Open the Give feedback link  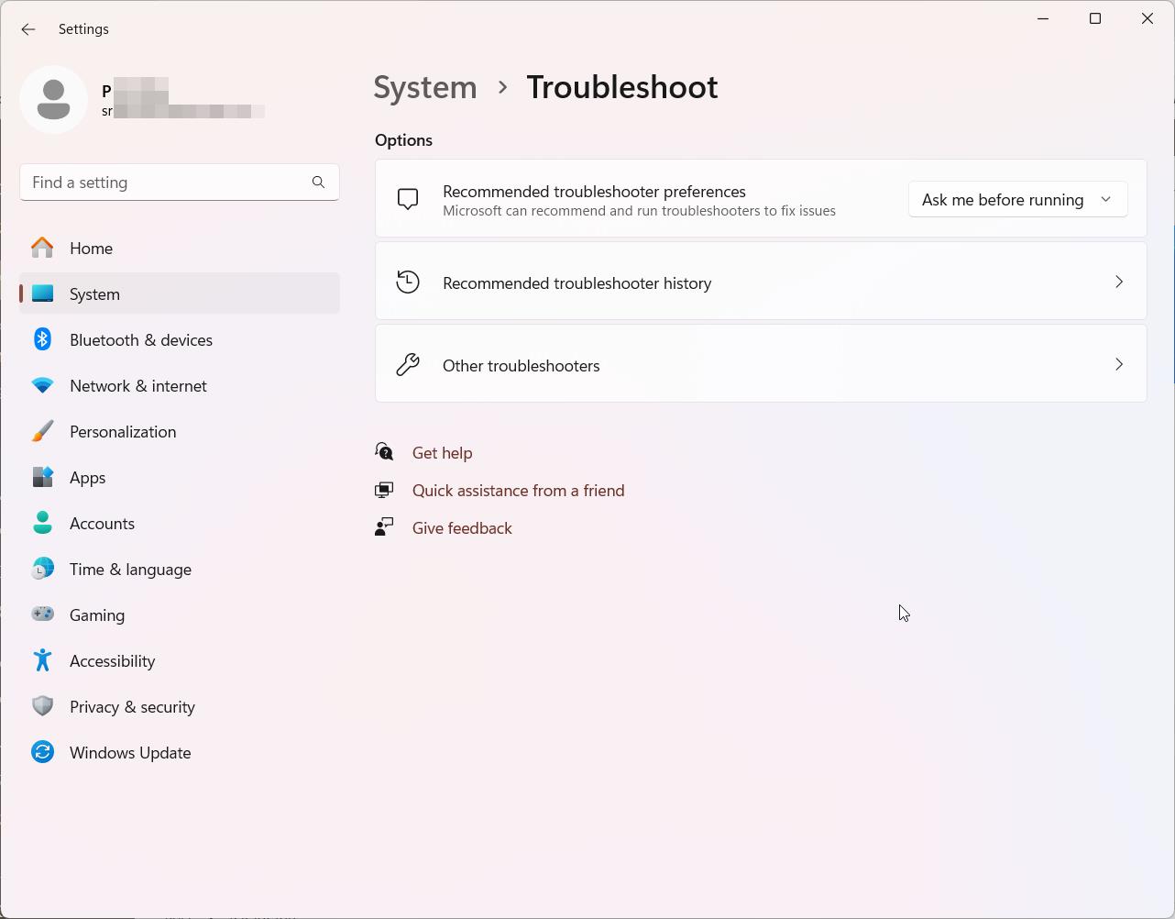point(462,528)
